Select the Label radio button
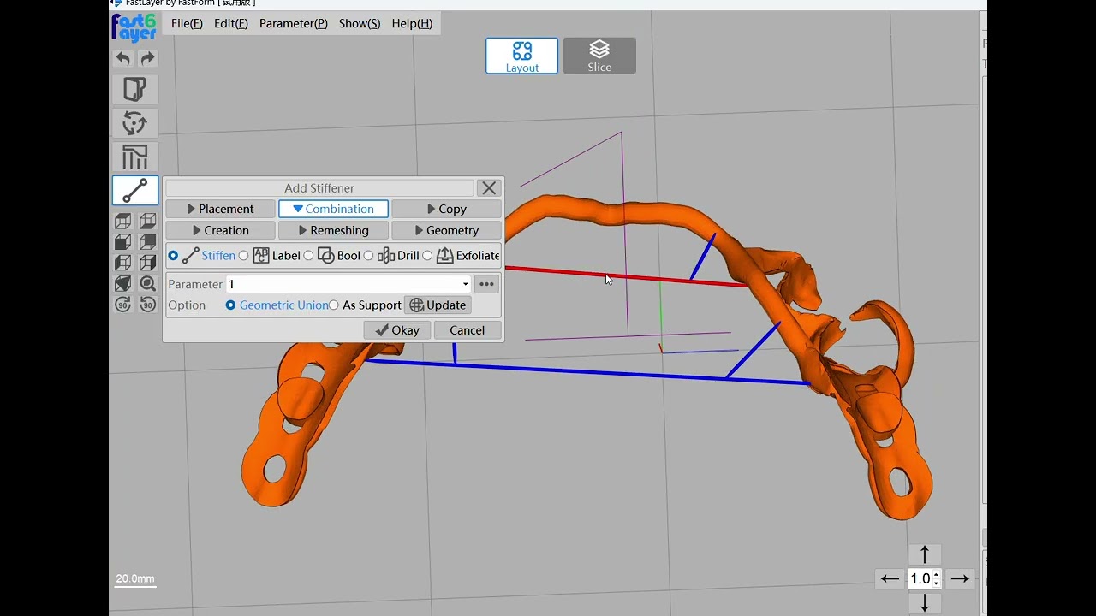1096x616 pixels. click(x=243, y=255)
